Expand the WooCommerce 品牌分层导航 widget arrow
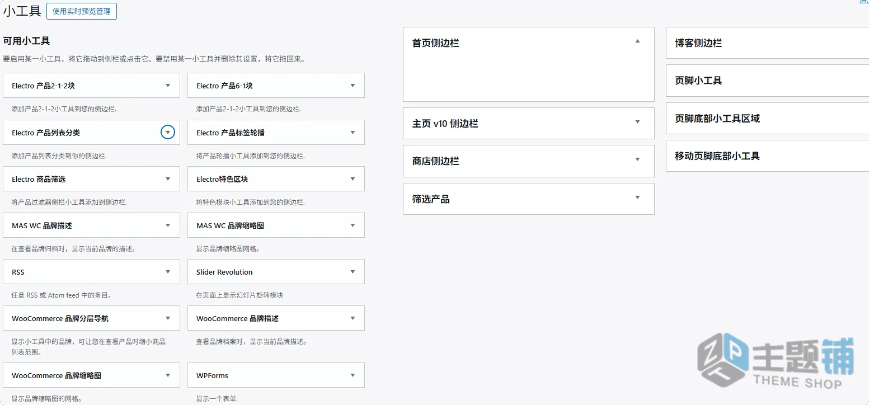Image resolution: width=869 pixels, height=405 pixels. tap(168, 318)
